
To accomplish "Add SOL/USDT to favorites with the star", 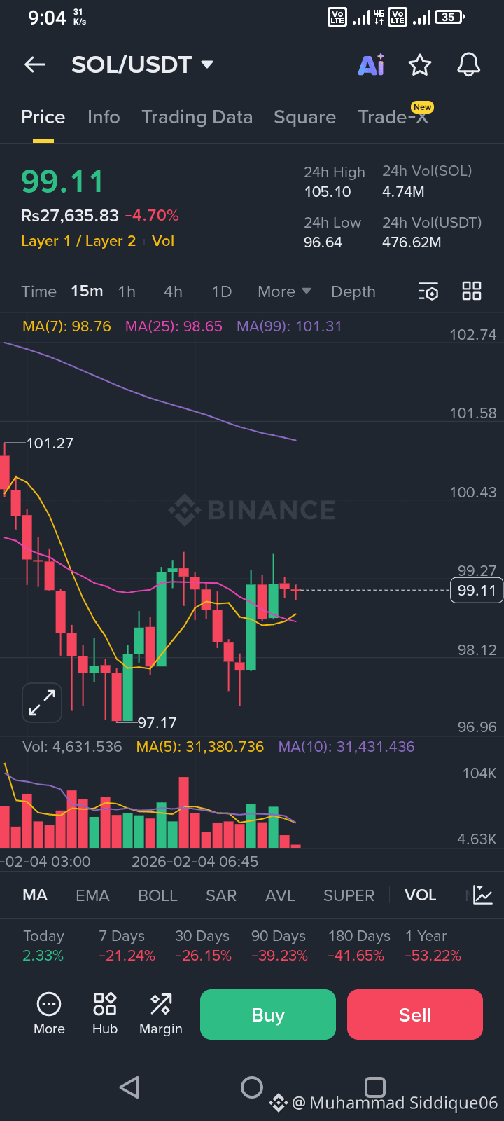I will [x=420, y=65].
